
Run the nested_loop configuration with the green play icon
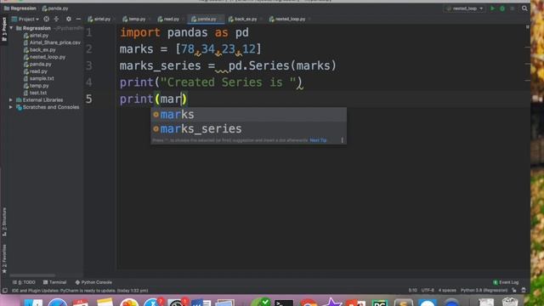(492, 8)
